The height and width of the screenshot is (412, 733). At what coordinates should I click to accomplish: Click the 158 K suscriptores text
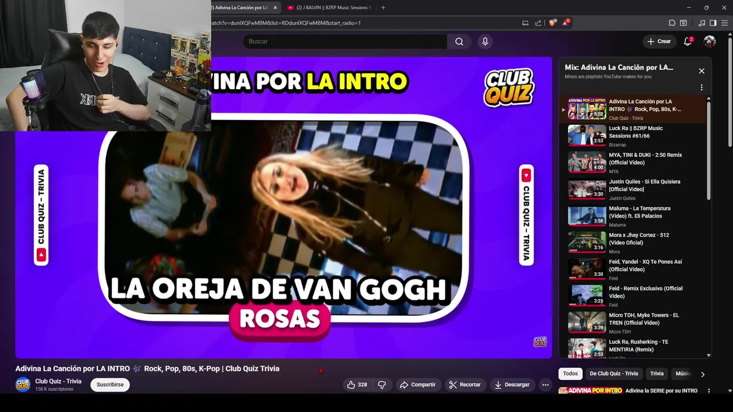[54, 389]
